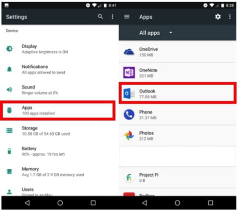Click the OneNote app icon
The height and width of the screenshot is (212, 238).
[x=129, y=72]
